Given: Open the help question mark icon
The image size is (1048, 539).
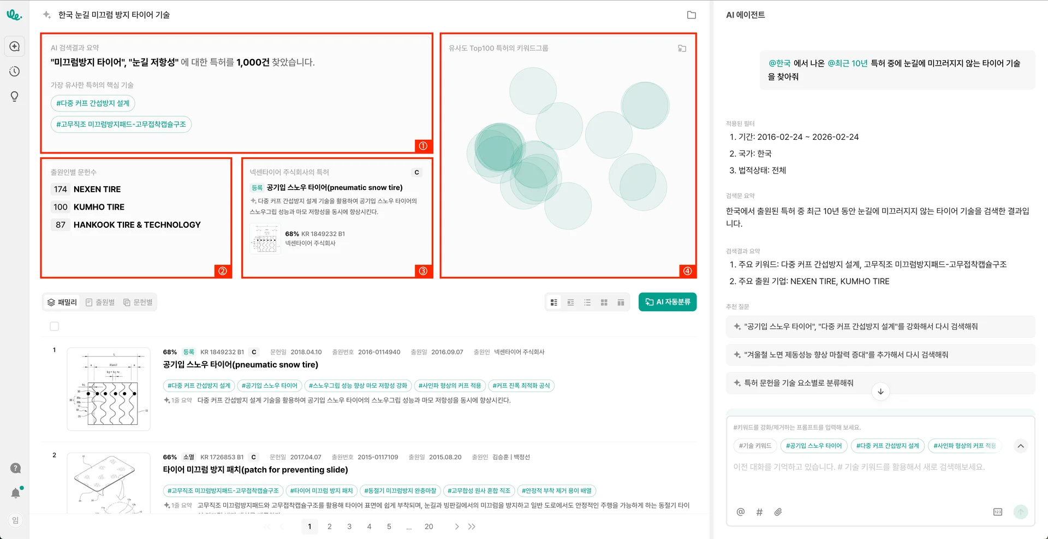Looking at the screenshot, I should click(16, 468).
